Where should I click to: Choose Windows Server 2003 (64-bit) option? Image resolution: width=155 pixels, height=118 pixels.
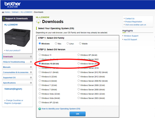click(x=79, y=98)
